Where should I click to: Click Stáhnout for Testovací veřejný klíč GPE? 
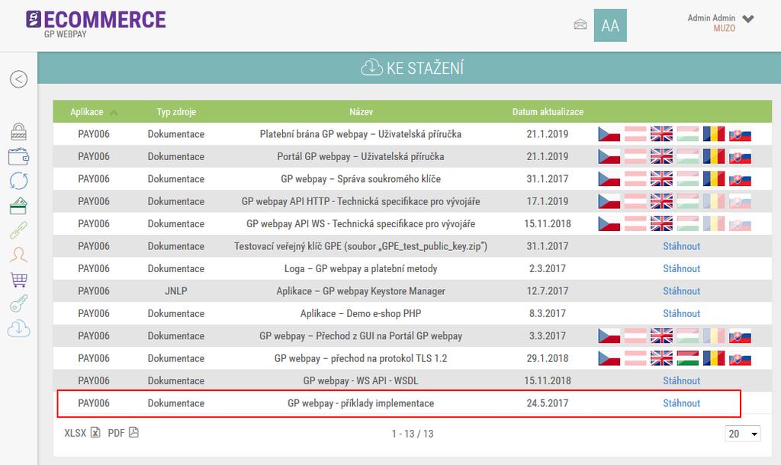tap(681, 246)
